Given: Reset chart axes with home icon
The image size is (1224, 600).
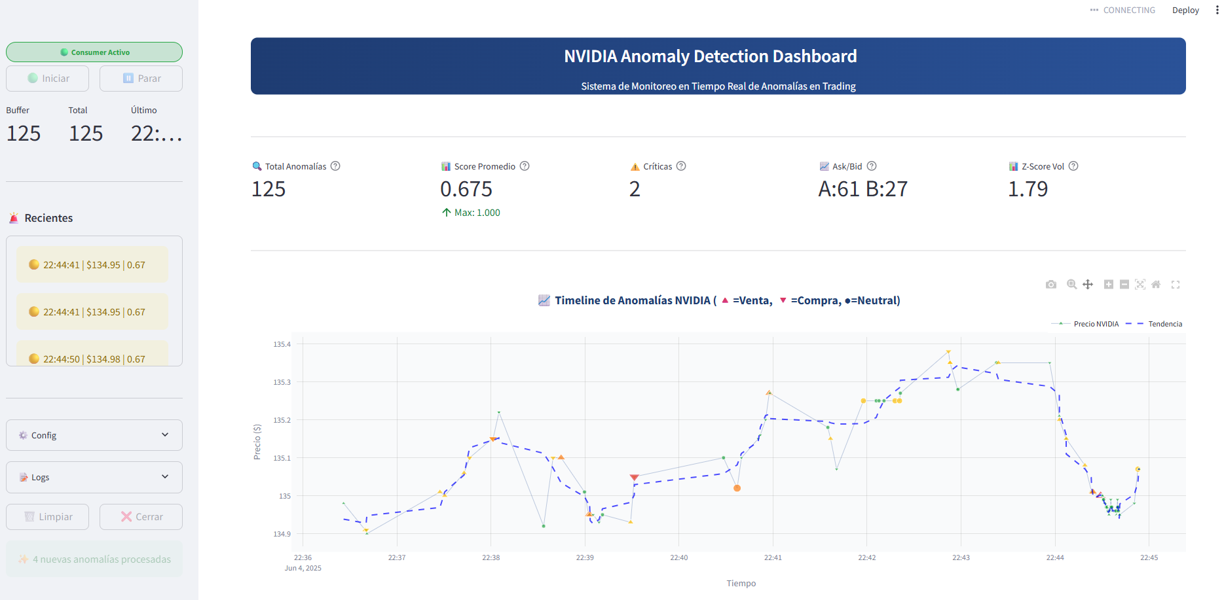Looking at the screenshot, I should [x=1156, y=285].
